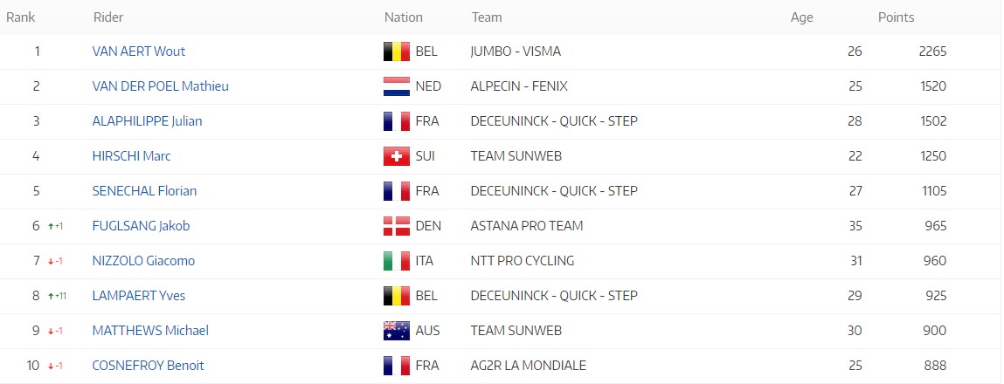The height and width of the screenshot is (384, 1004).
Task: Click the Belgian flag beside Van Aert
Action: pyautogui.click(x=397, y=51)
